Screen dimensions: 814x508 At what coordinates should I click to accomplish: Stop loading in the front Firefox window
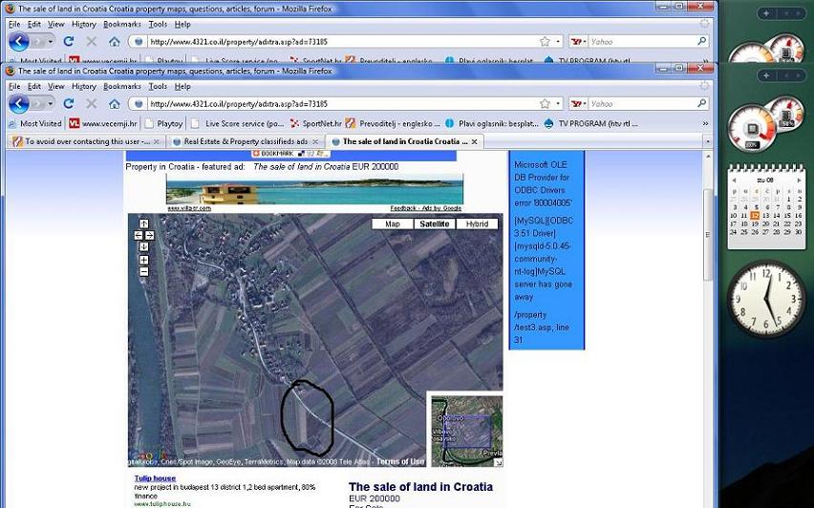click(x=92, y=104)
